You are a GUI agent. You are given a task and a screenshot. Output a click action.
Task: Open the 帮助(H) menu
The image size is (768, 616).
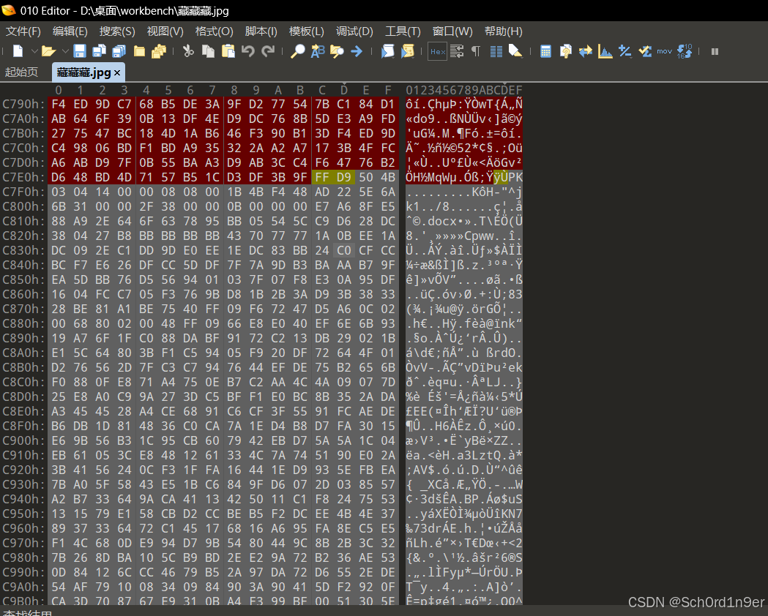[504, 31]
